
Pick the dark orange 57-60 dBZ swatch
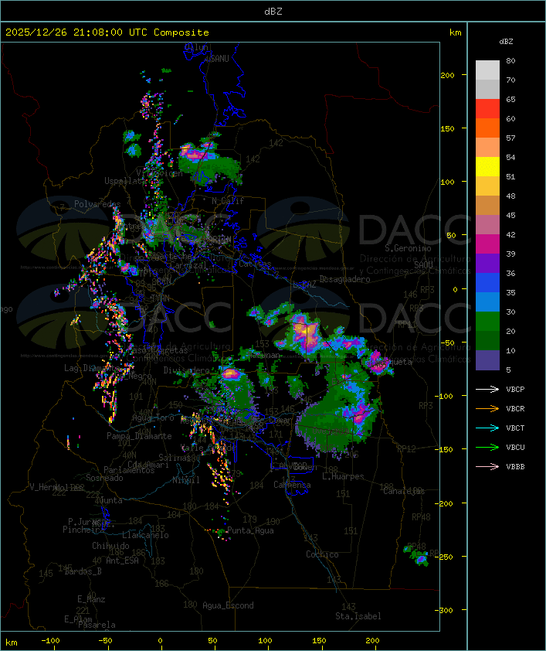(x=487, y=128)
